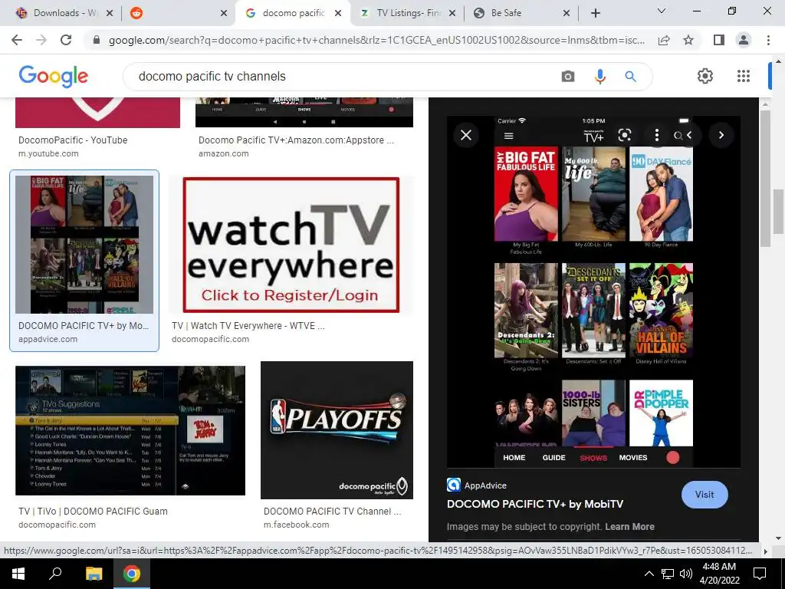Screen dimensions: 785x589
Task: Open DOCOMO PACIFIC TV Channel facebook result
Action: tap(333, 512)
